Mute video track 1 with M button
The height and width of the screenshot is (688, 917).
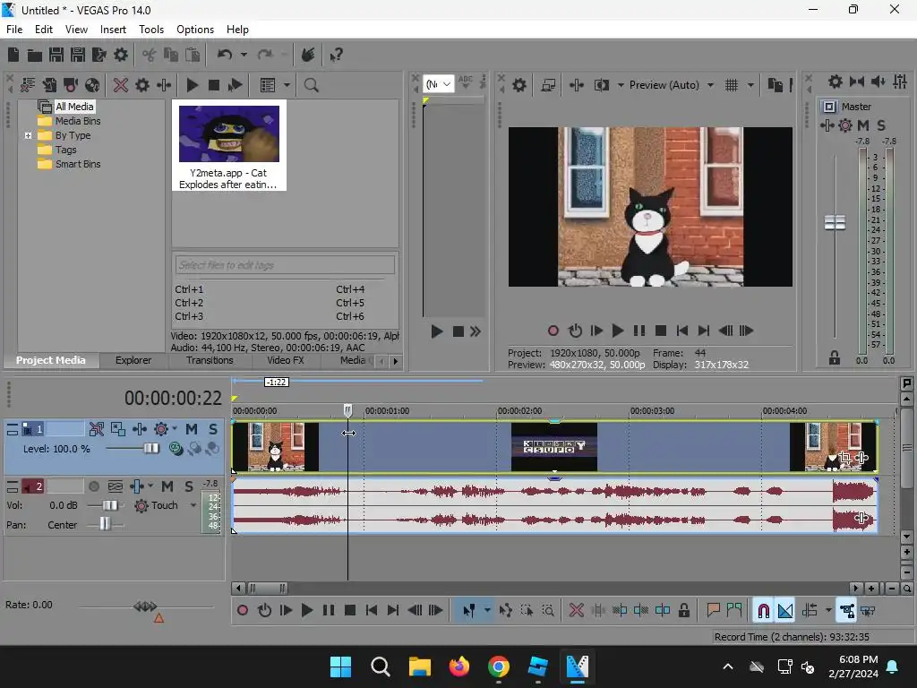(x=192, y=429)
